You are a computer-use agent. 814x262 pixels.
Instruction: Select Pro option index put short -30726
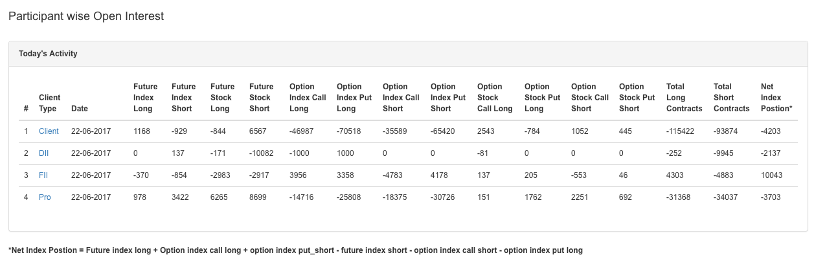(x=444, y=197)
